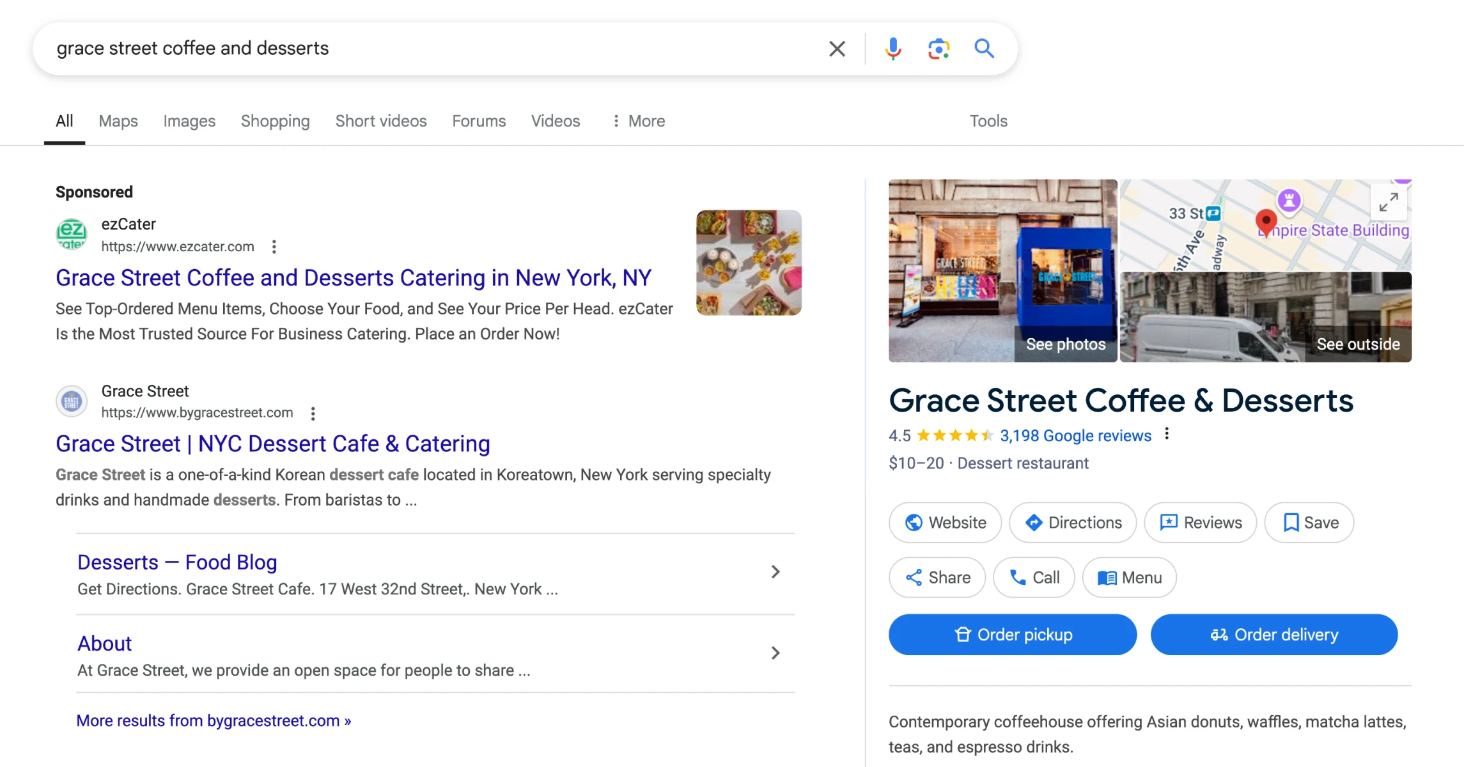
Task: Open the More results type dropdown
Action: [637, 121]
